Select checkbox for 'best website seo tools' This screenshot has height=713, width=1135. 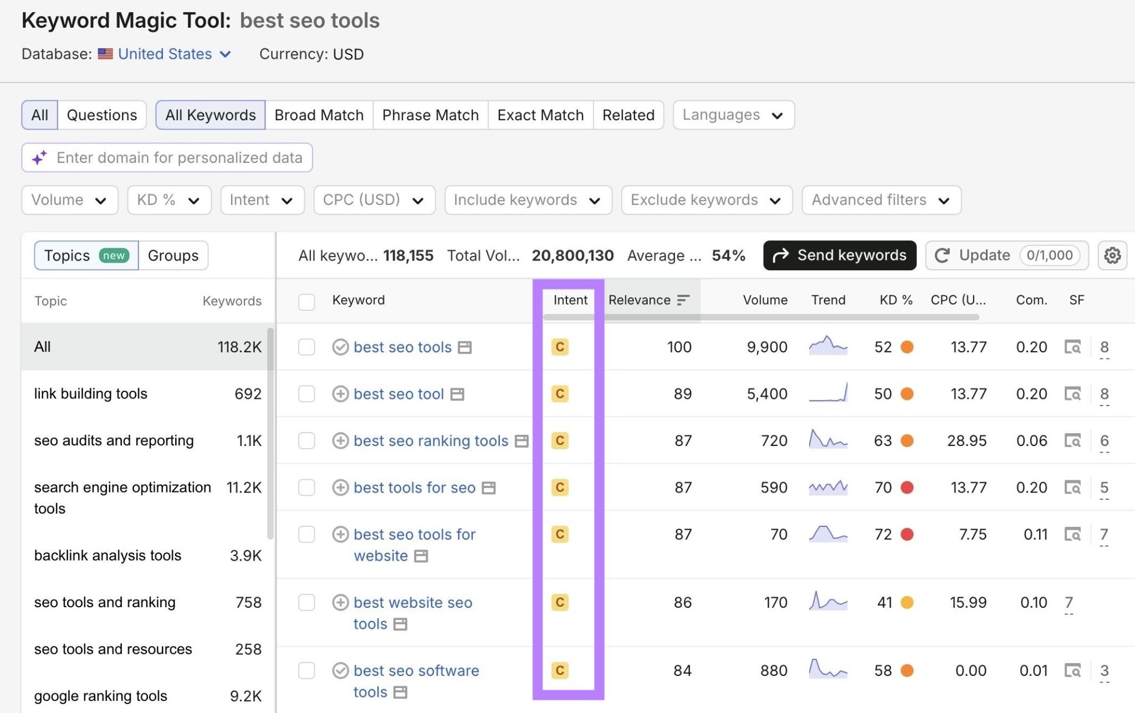pos(306,603)
